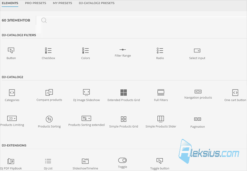Go to the My Presets tab
247x171 pixels.
click(x=62, y=3)
